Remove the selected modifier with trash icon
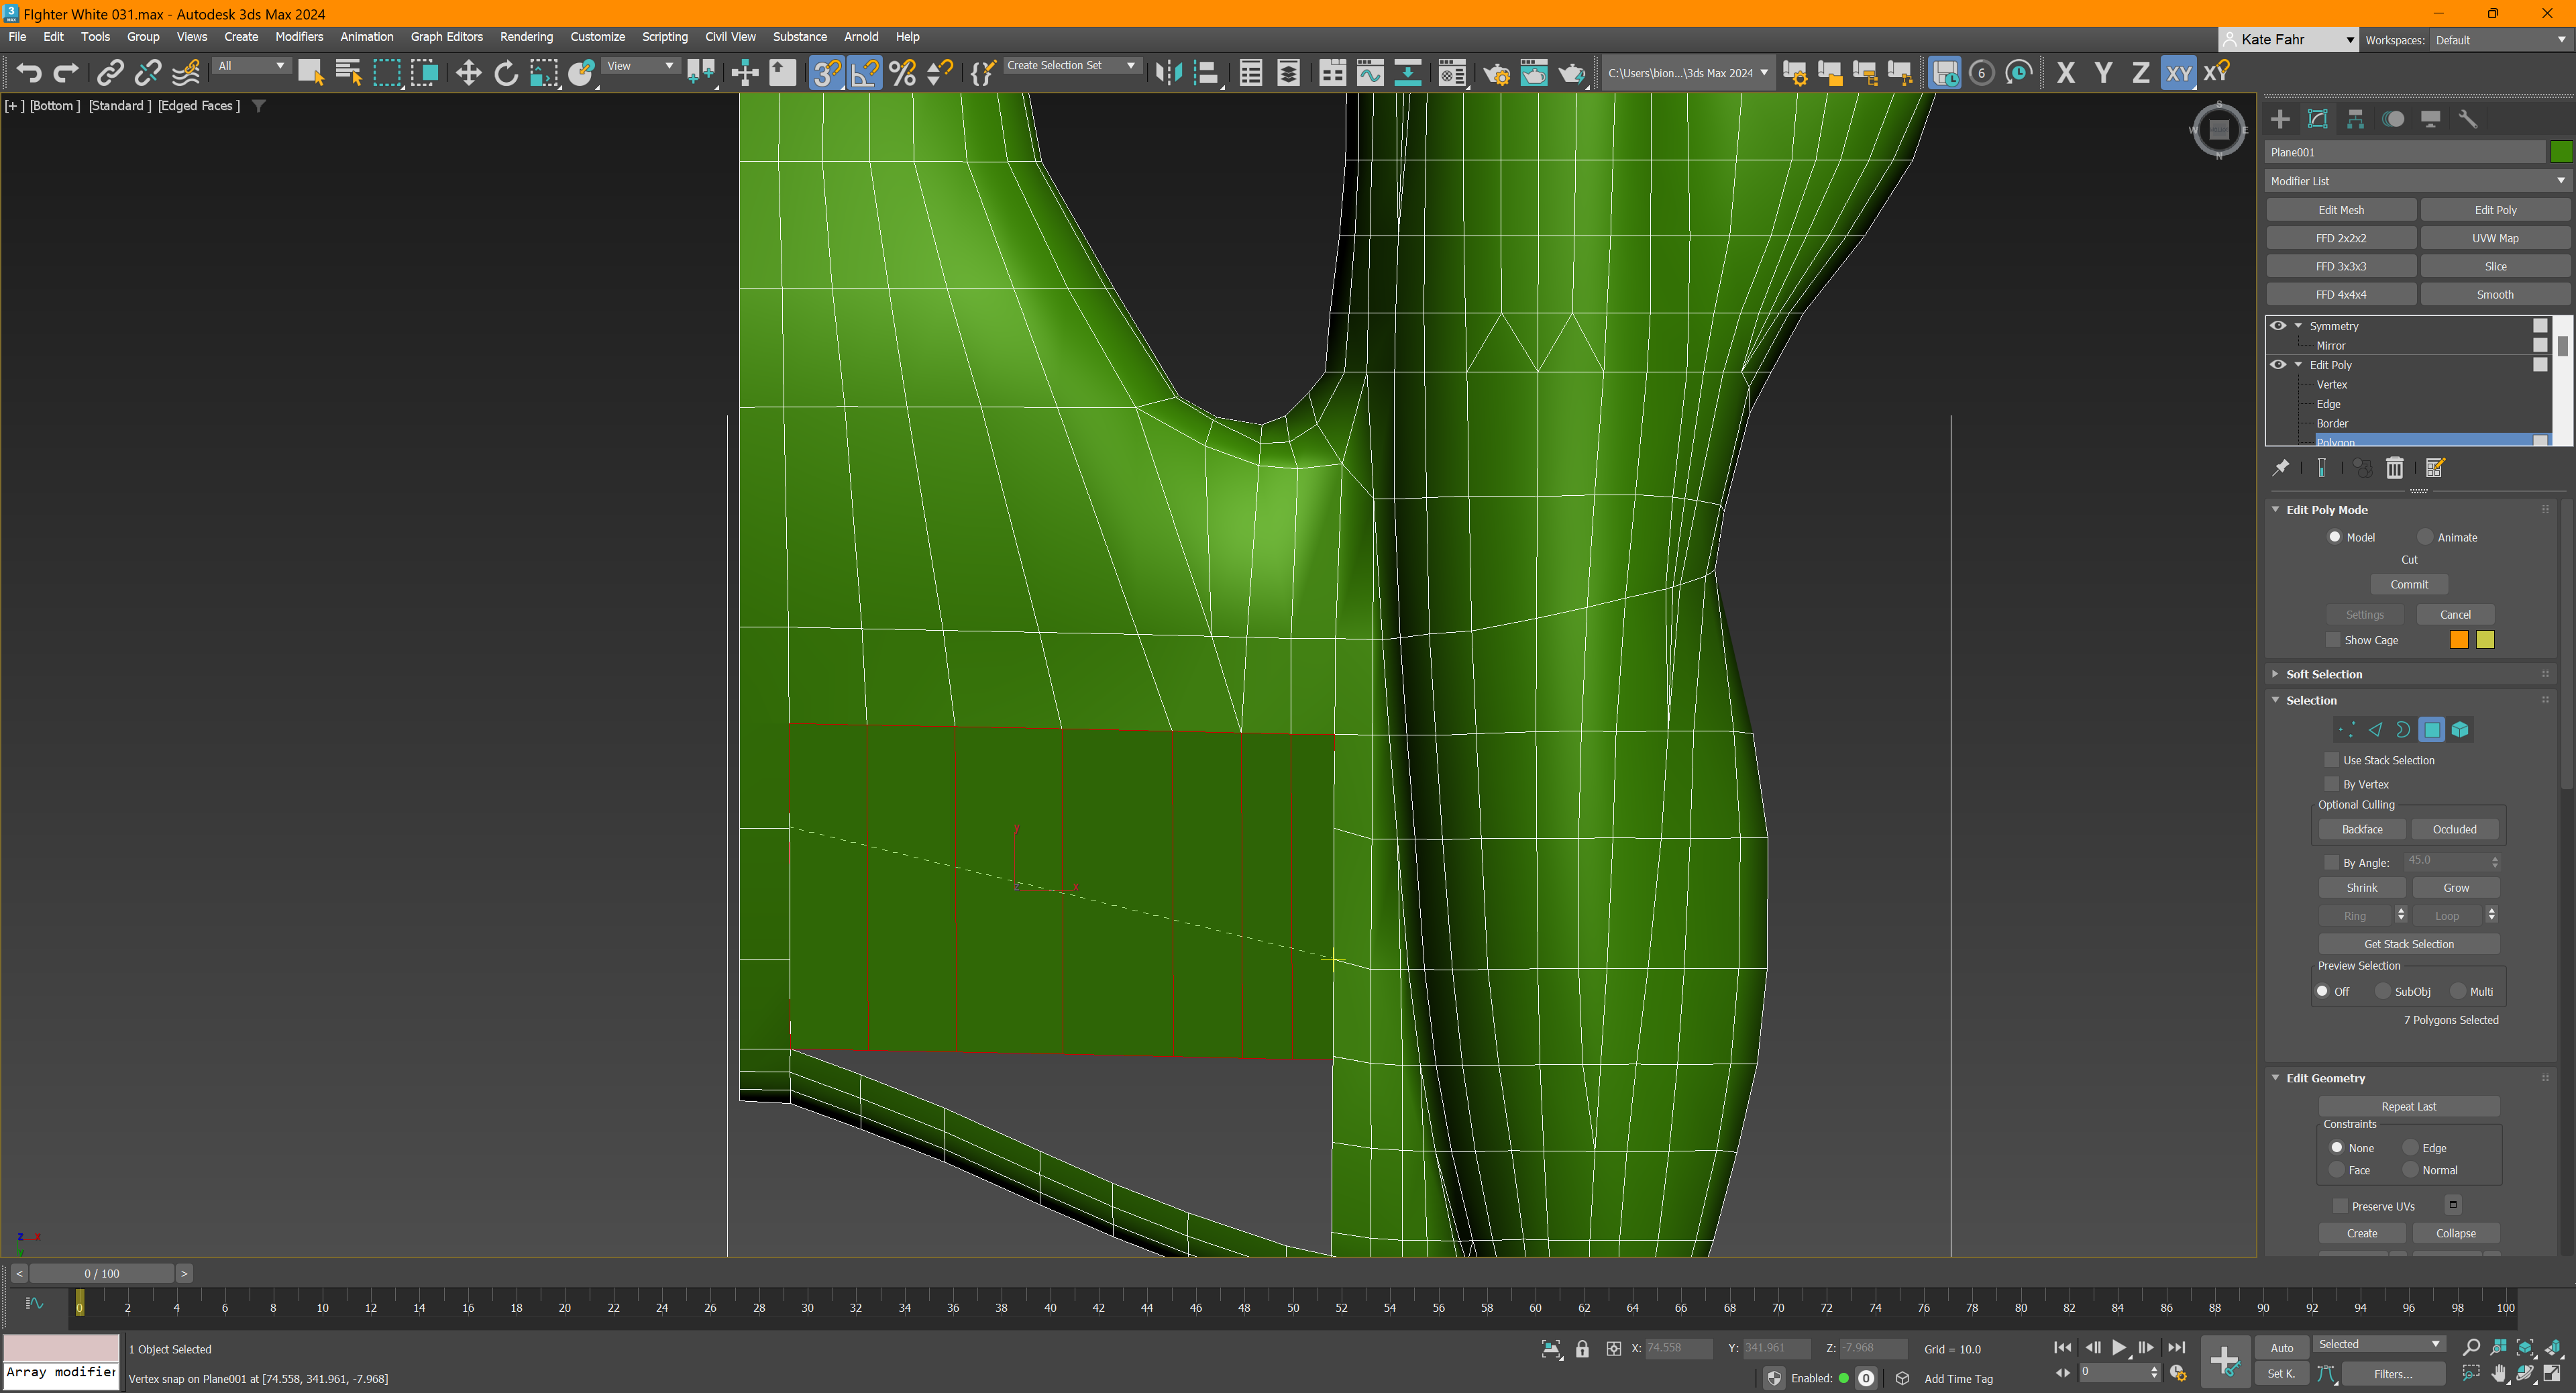Screen dimensions: 2576x1393 click(x=2394, y=467)
